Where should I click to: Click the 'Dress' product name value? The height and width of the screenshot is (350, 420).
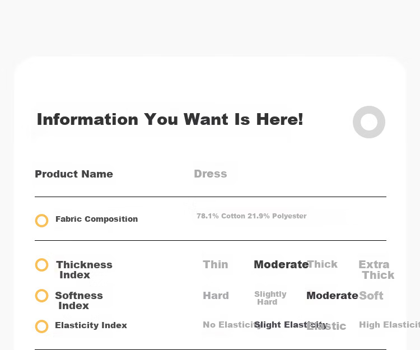[210, 174]
